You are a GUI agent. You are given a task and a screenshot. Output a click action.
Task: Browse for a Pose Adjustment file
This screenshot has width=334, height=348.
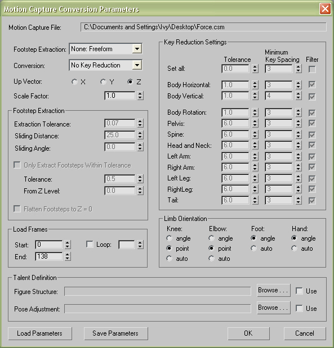(x=274, y=308)
